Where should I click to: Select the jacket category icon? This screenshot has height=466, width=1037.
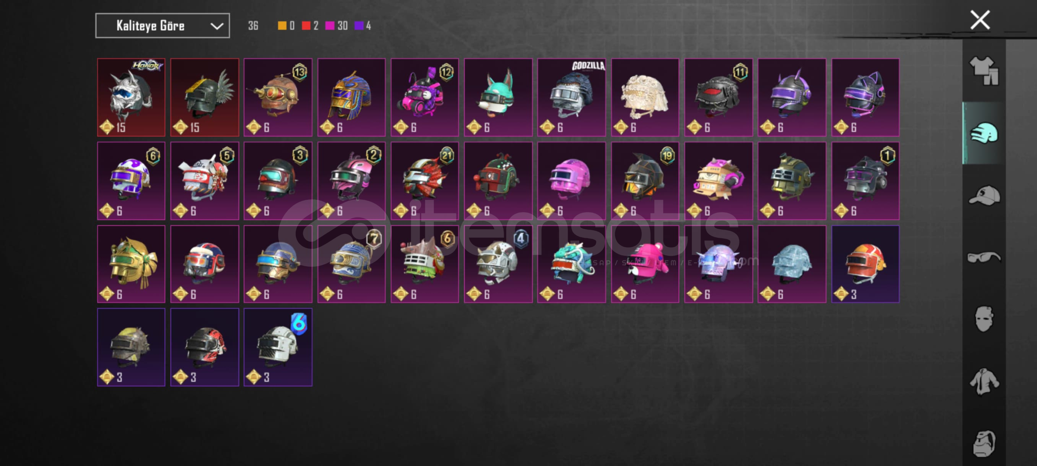point(984,381)
